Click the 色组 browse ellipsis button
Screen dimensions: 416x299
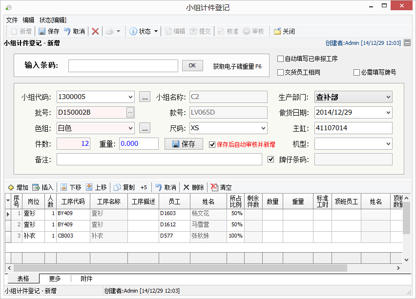[145, 128]
